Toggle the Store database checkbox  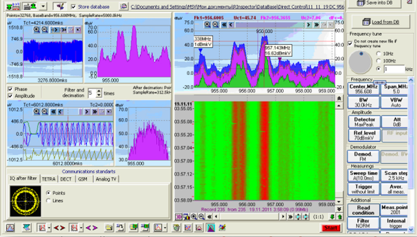click(x=74, y=7)
